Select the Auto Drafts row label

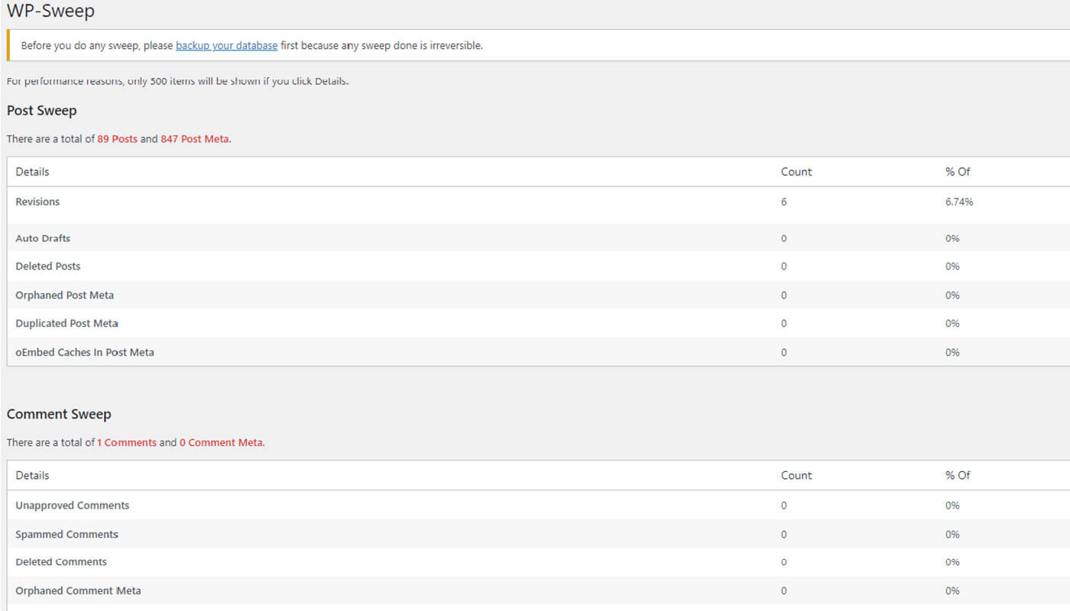coord(43,238)
